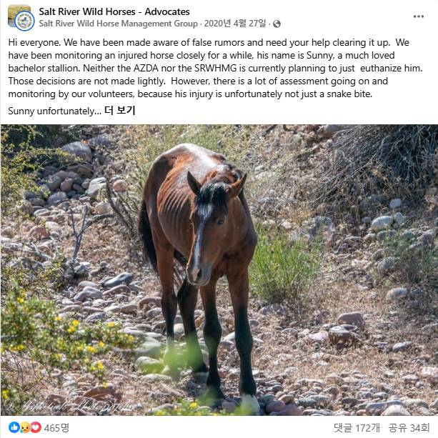This screenshot has height=438, width=438.
Task: Click the small group badge on avatar
Action: point(24,21)
